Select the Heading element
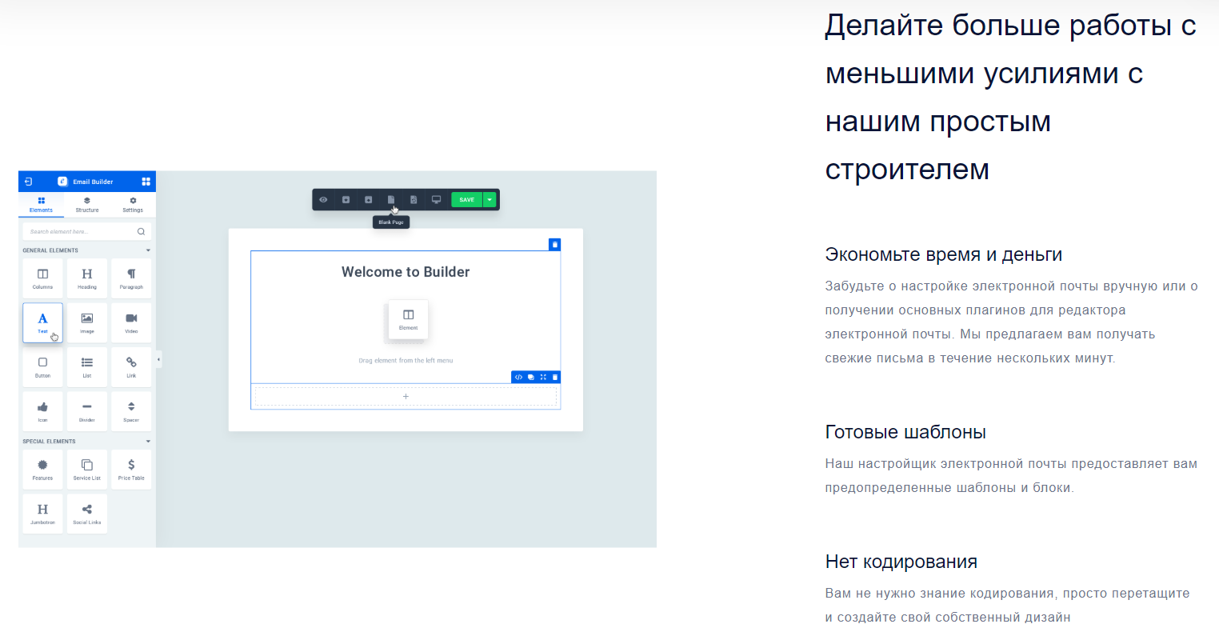This screenshot has height=640, width=1219. pos(87,278)
